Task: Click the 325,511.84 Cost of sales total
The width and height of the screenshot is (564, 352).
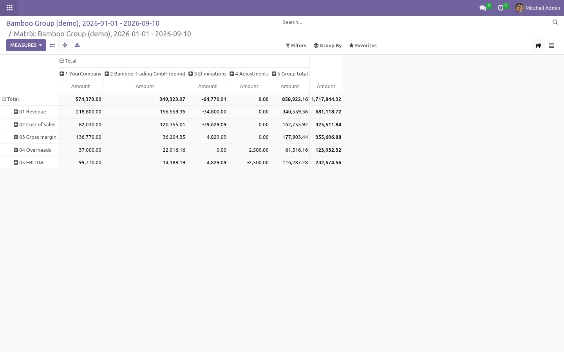Action: [326, 125]
